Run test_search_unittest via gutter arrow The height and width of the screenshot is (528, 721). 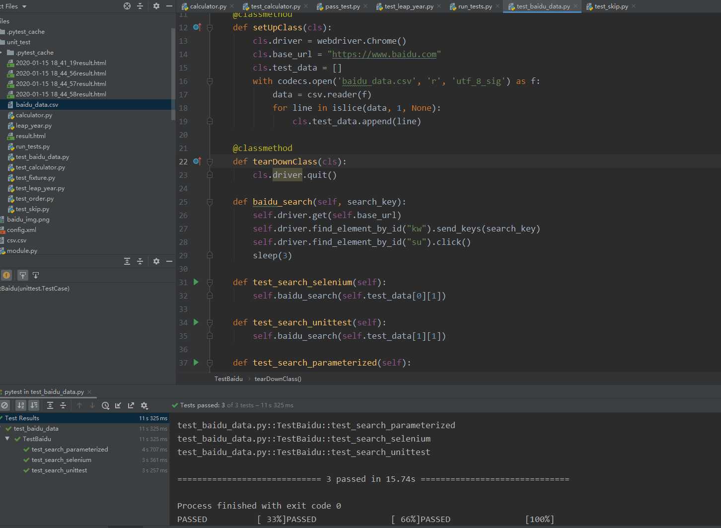[196, 322]
